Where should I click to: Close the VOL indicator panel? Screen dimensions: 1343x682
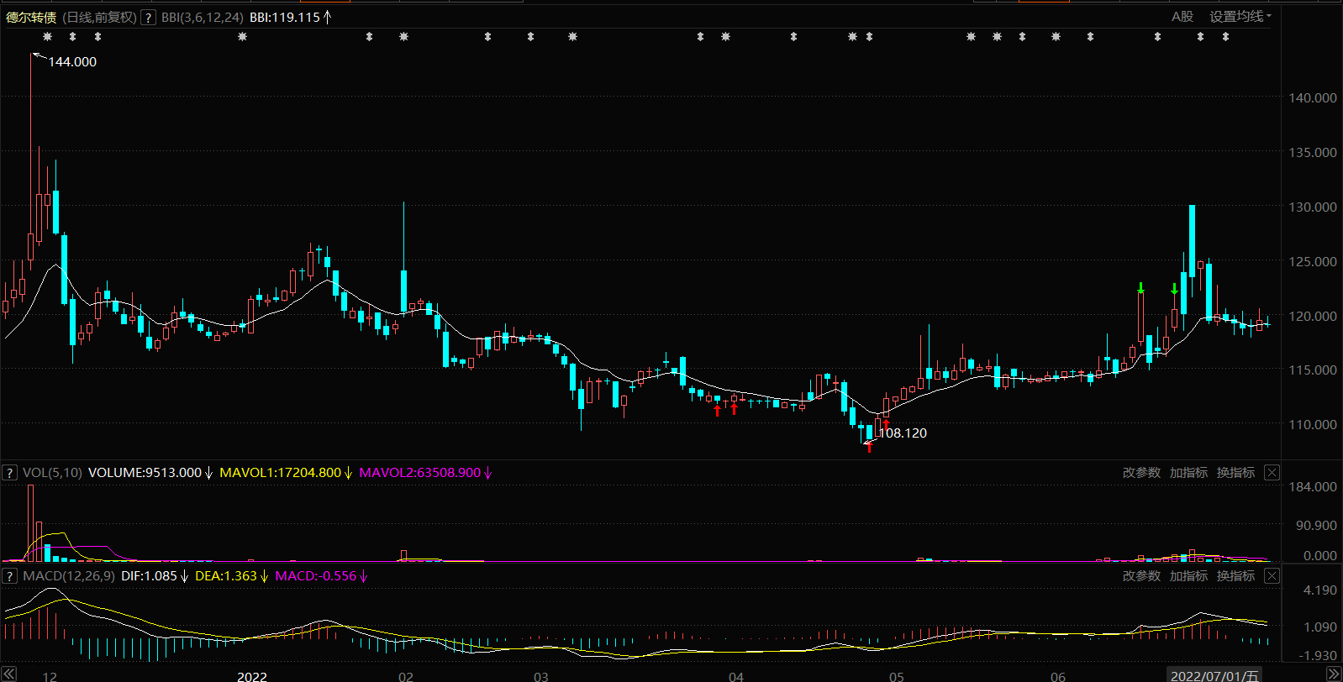click(1272, 473)
